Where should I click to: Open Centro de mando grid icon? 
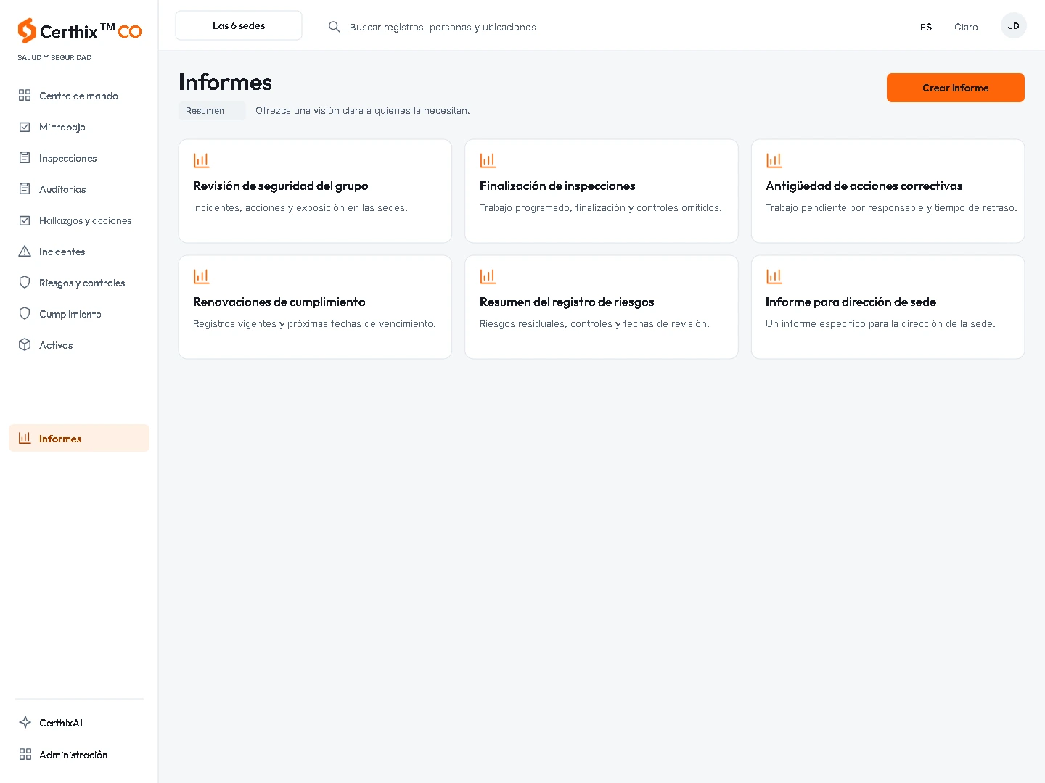(25, 95)
